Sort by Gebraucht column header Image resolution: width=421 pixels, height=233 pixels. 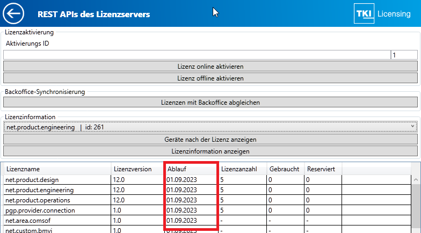[x=286, y=169]
